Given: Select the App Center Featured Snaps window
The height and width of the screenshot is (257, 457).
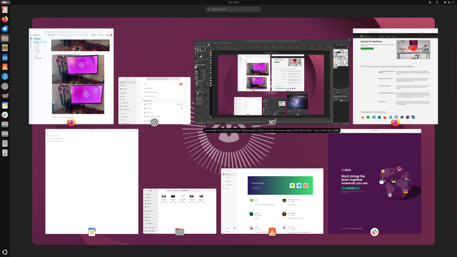Looking at the screenshot, I should 272,201.
